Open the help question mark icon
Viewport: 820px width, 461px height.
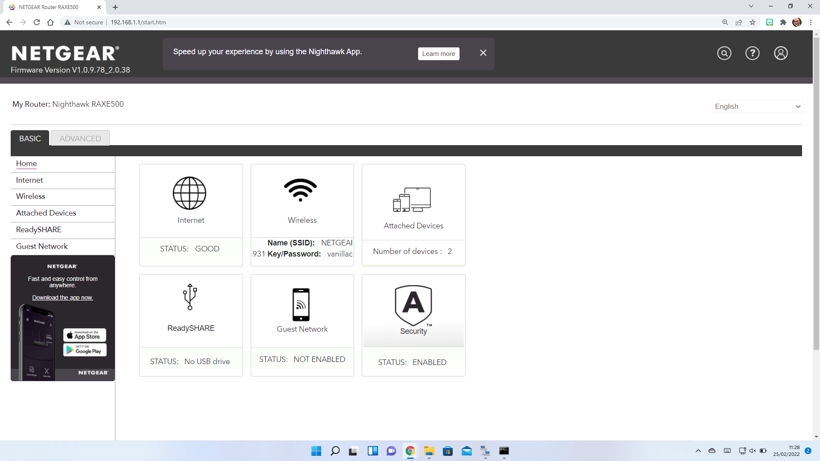[x=753, y=53]
